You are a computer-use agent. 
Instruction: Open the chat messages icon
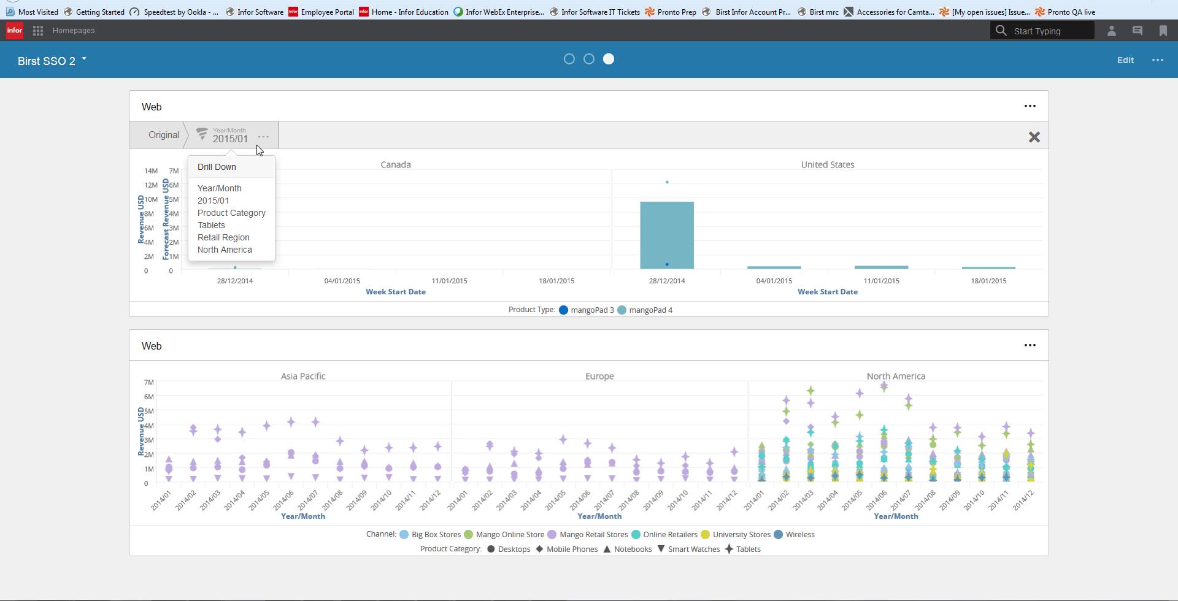(x=1137, y=31)
